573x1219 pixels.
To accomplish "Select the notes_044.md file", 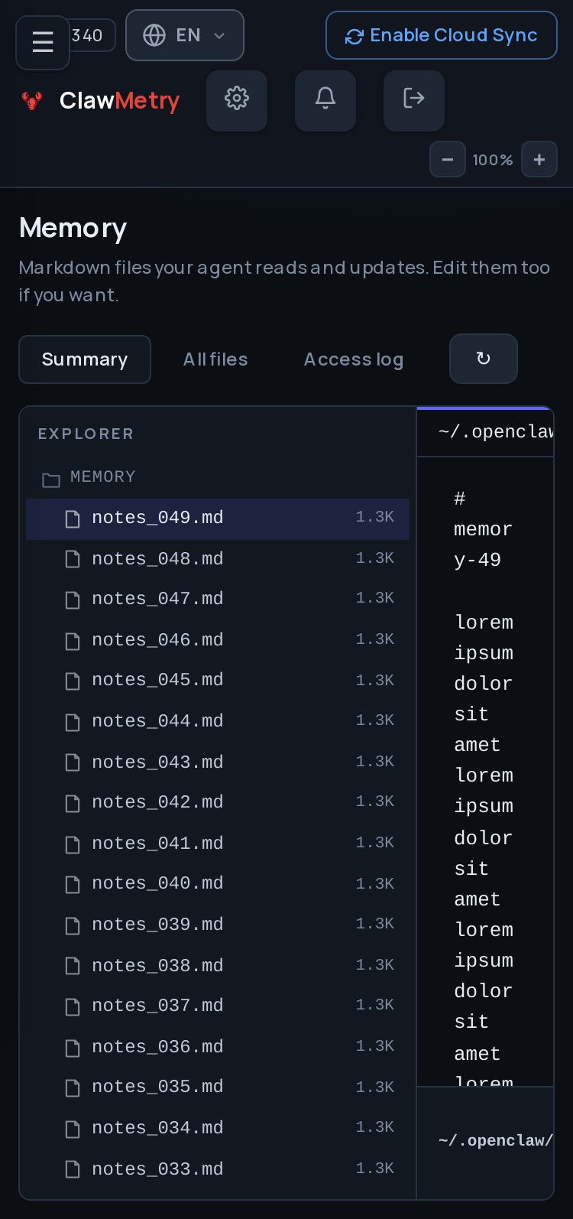I will (x=218, y=721).
